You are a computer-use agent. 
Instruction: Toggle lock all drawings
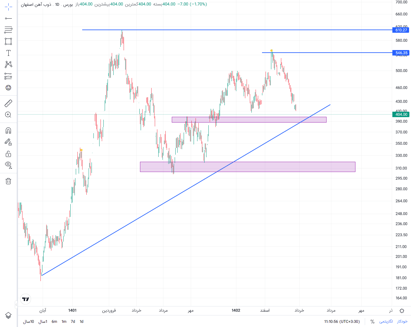pyautogui.click(x=8, y=154)
